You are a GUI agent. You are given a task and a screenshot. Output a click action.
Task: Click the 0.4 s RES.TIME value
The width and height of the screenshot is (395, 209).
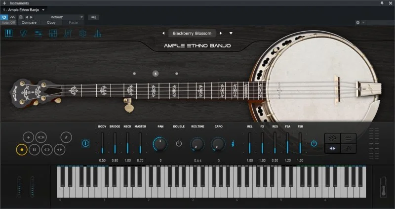click(197, 161)
